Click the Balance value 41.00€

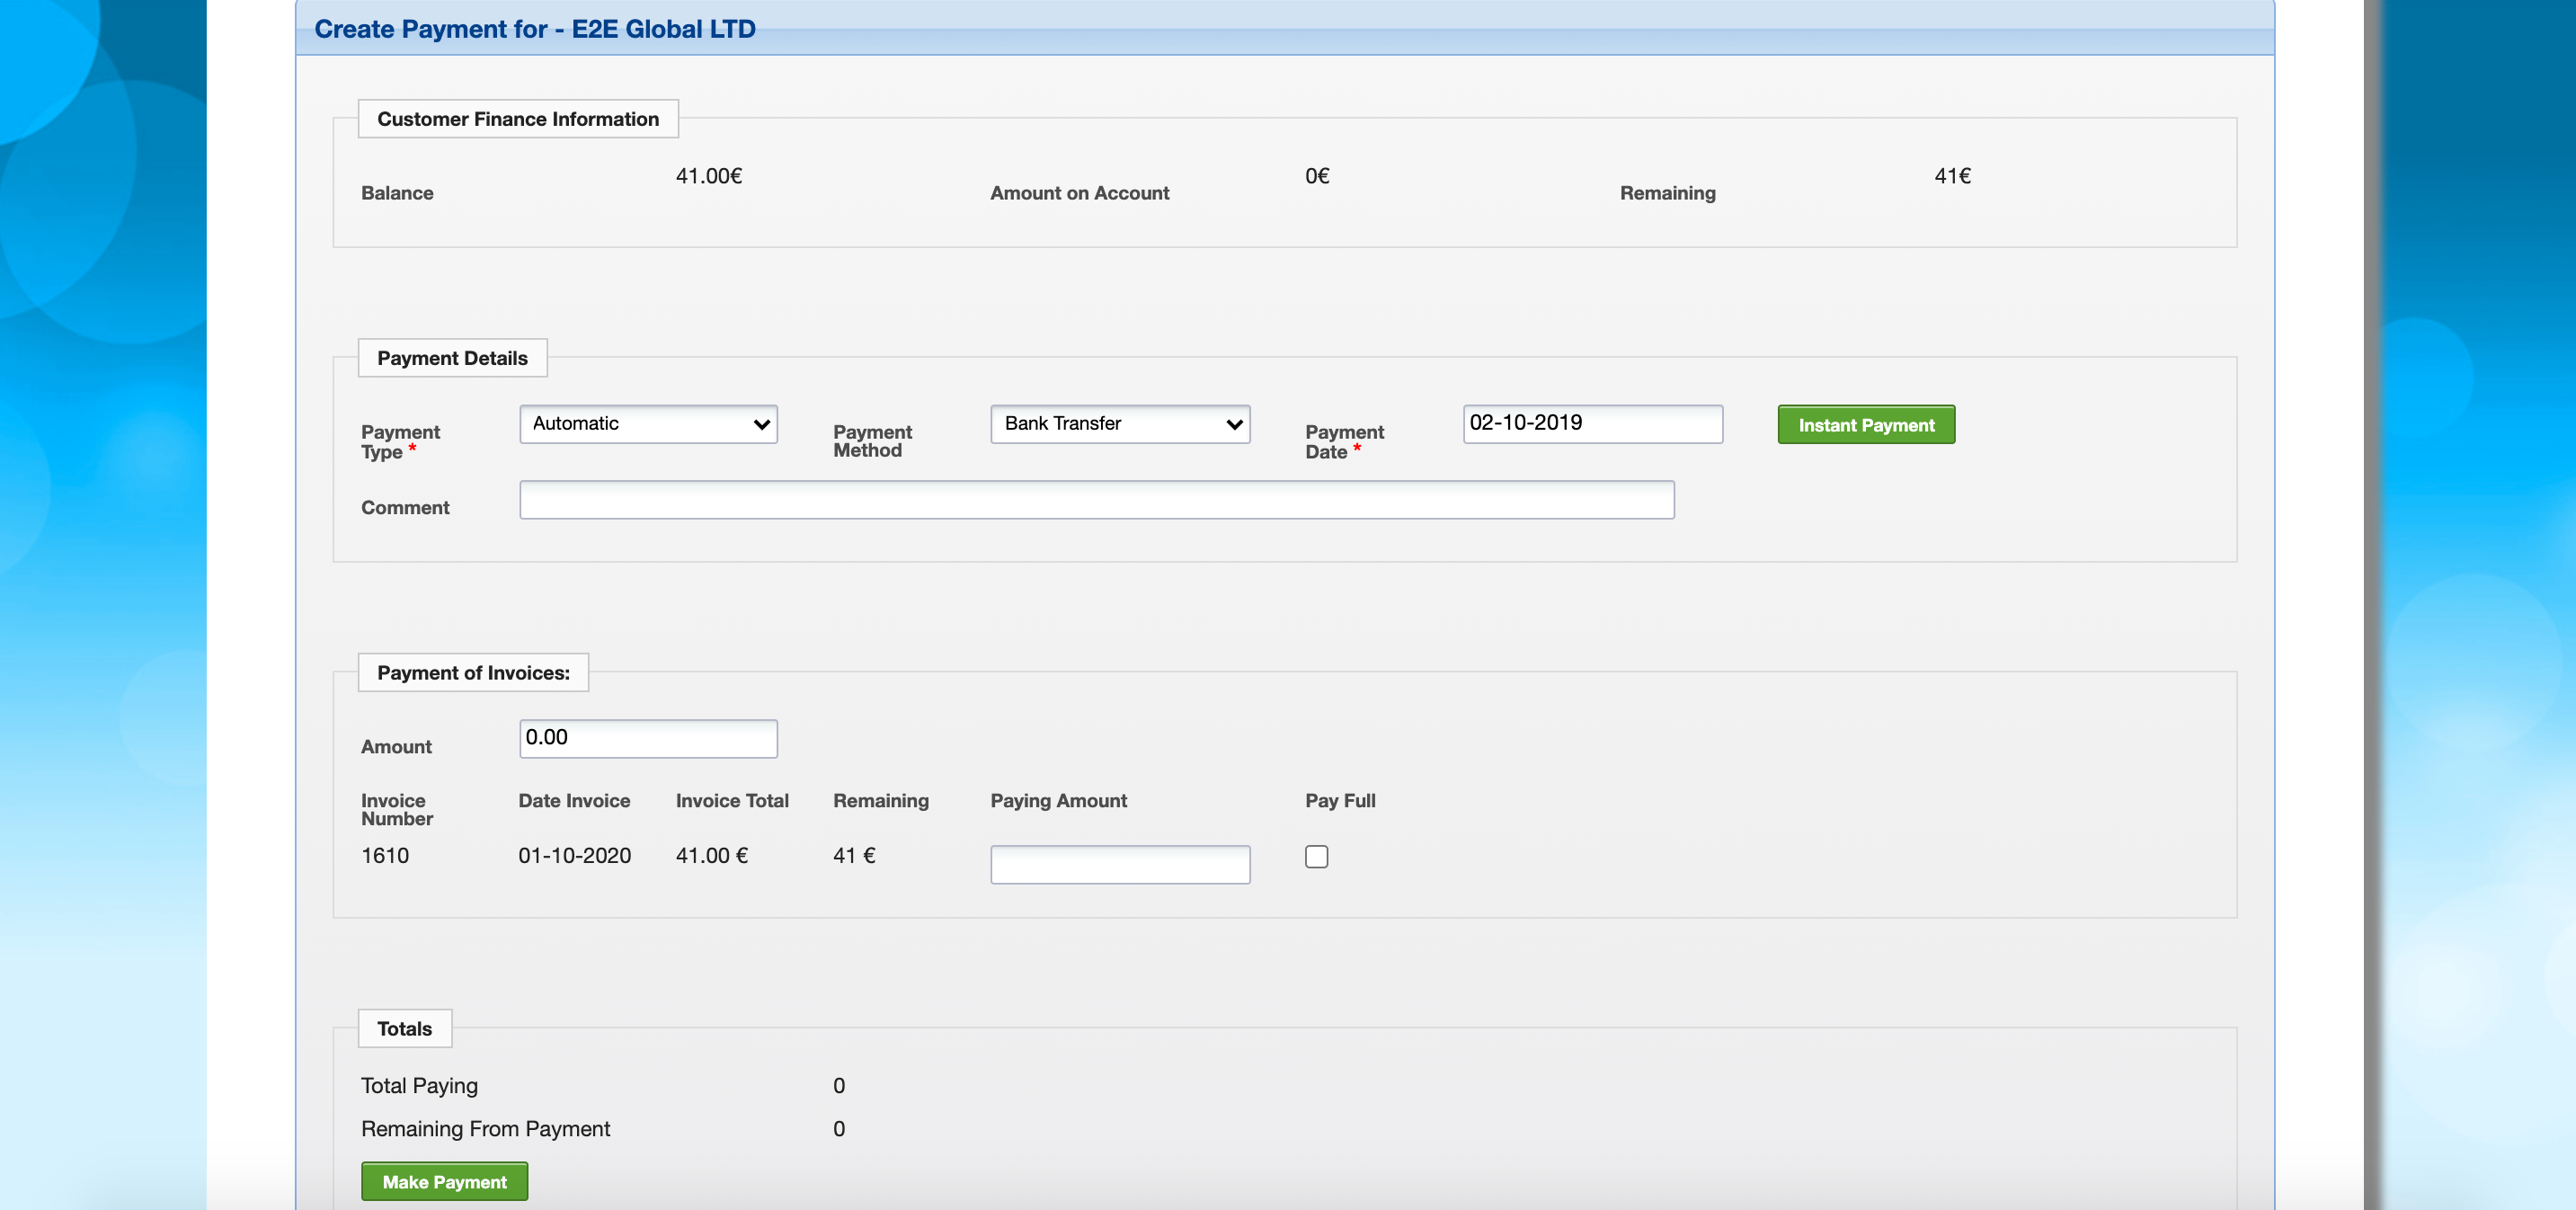709,176
